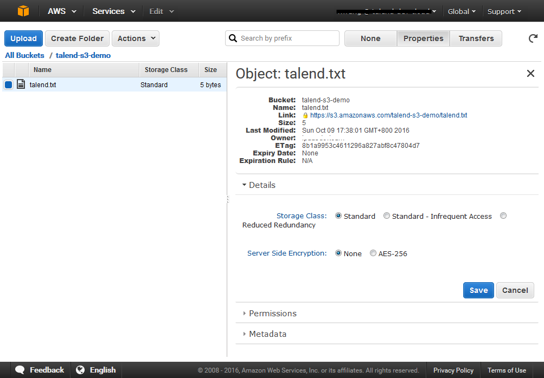This screenshot has width=544, height=378.
Task: Select Standard - Infrequent Access storage class
Action: point(387,216)
